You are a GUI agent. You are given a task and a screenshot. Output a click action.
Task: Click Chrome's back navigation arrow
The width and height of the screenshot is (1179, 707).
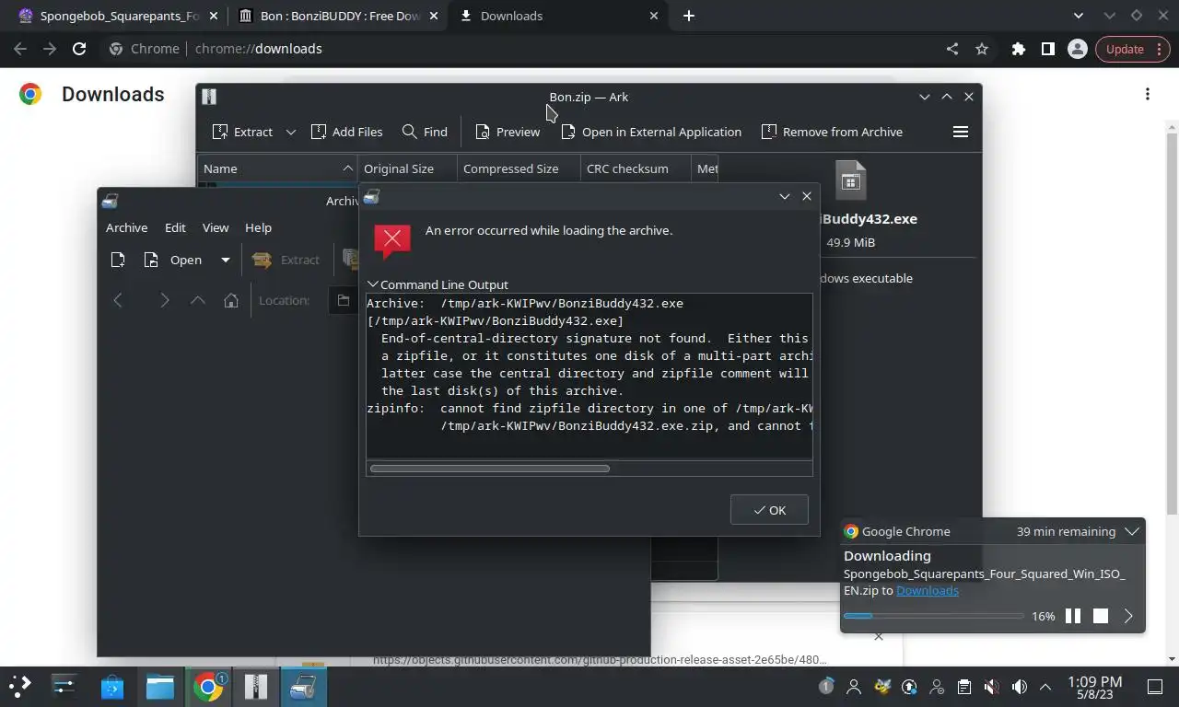click(20, 49)
